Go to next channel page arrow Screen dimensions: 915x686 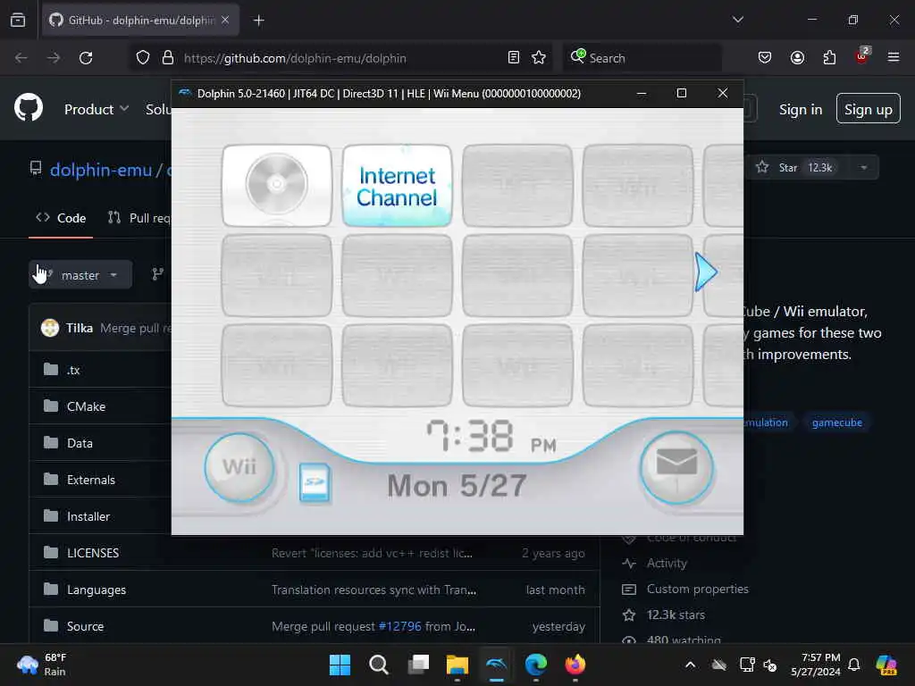click(706, 272)
